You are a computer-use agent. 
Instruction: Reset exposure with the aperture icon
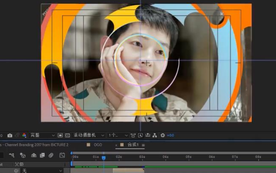[163, 135]
